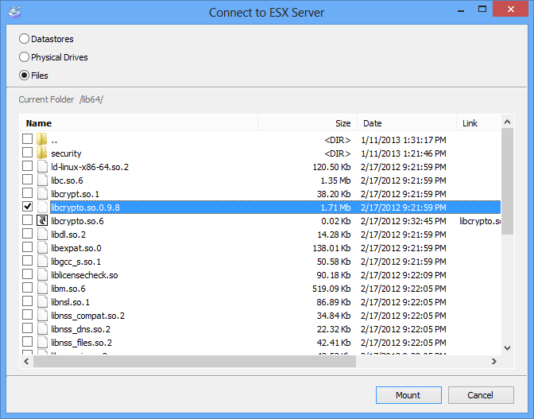Check the libnss_dns.so.2 checkbox
Viewport: 534px width, 419px height.
[x=27, y=328]
